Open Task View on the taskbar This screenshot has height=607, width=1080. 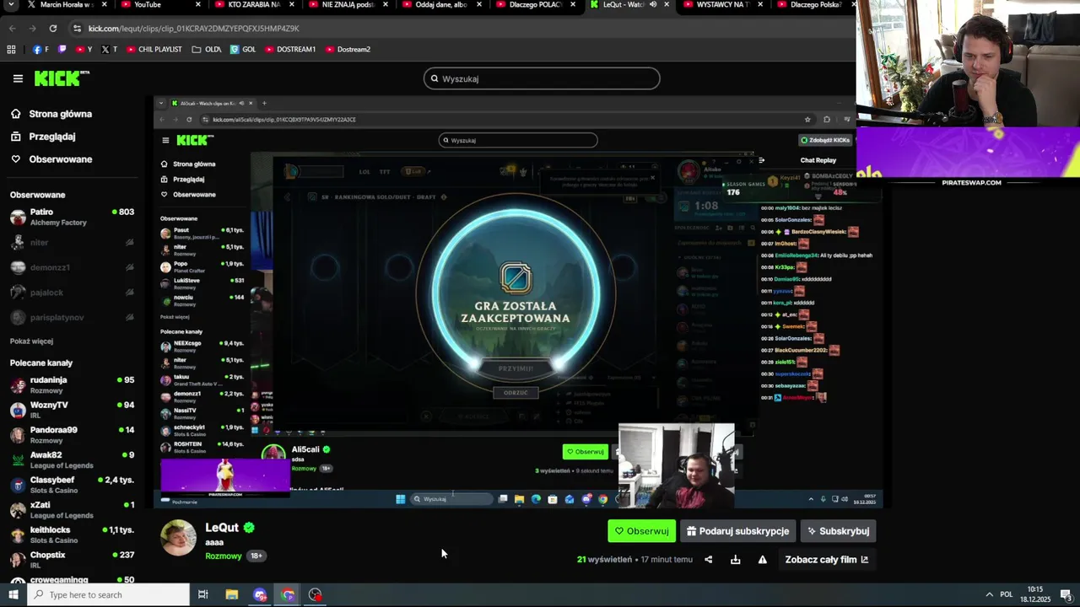[202, 594]
